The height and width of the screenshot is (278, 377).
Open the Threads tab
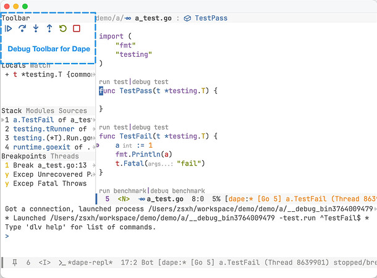(x=64, y=156)
